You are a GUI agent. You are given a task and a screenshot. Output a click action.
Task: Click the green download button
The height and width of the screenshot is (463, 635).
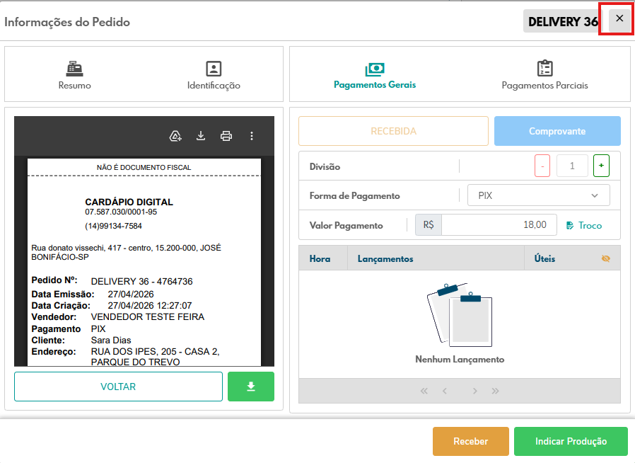(250, 387)
